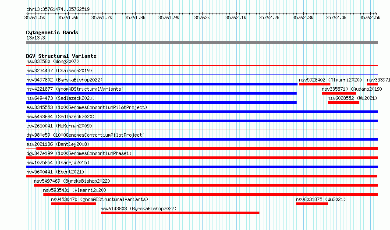This screenshot has width=390, height=230.
Task: Select variant nsv6493684 (Sedlazeck2020)
Action: 60,117
